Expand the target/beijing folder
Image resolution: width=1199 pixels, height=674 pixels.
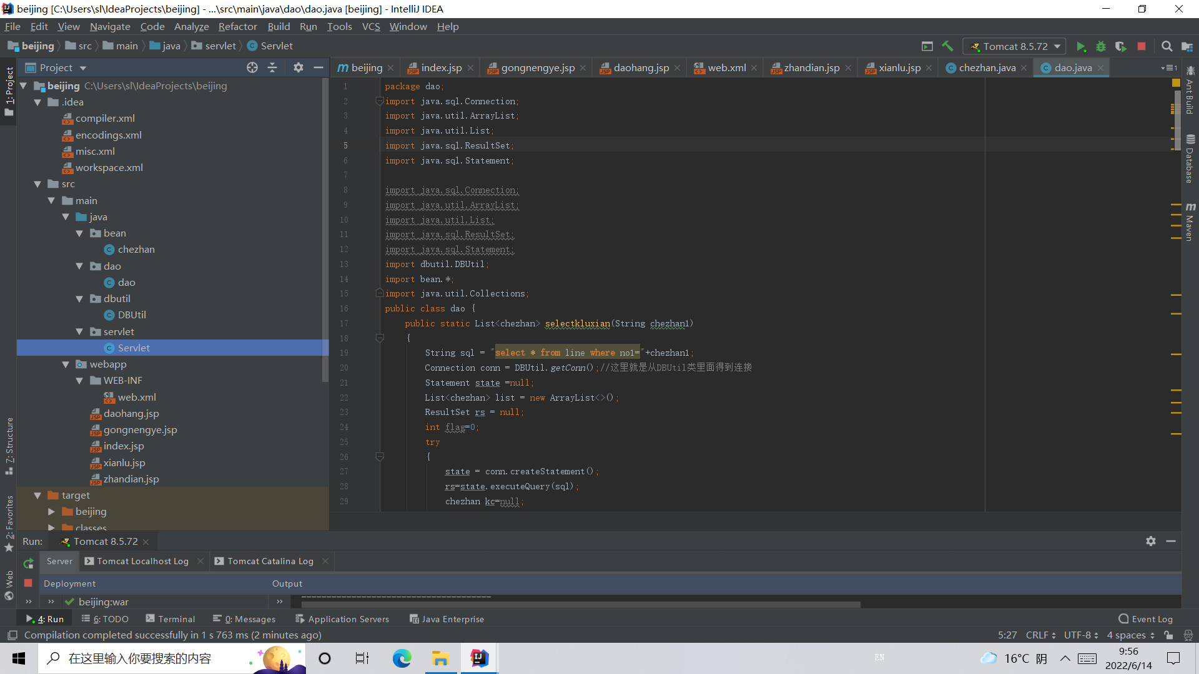52,512
